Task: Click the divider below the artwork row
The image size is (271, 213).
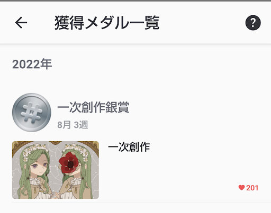Action: 141,202
